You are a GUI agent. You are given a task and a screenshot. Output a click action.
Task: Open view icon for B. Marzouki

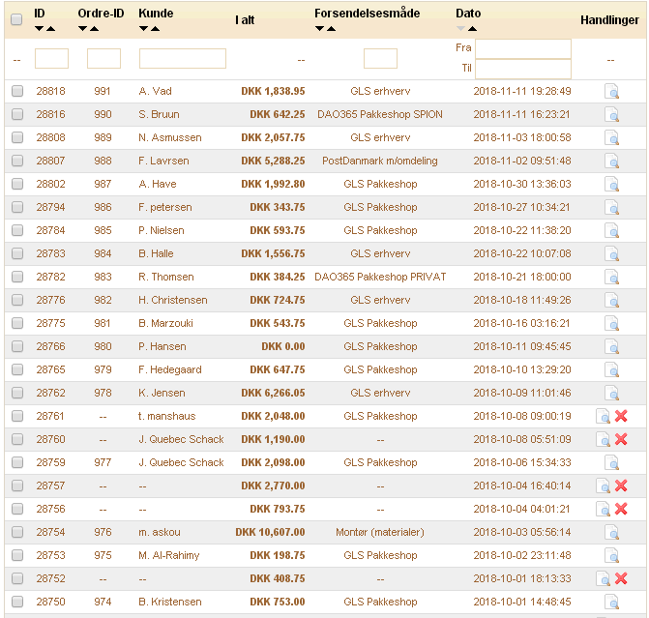pos(611,323)
